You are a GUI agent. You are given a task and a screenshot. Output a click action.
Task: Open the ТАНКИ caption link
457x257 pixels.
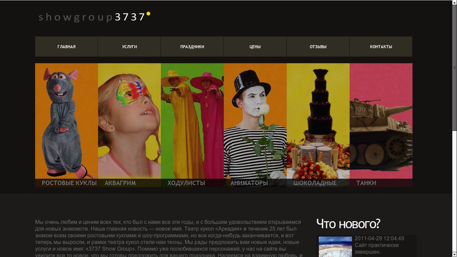tap(366, 183)
